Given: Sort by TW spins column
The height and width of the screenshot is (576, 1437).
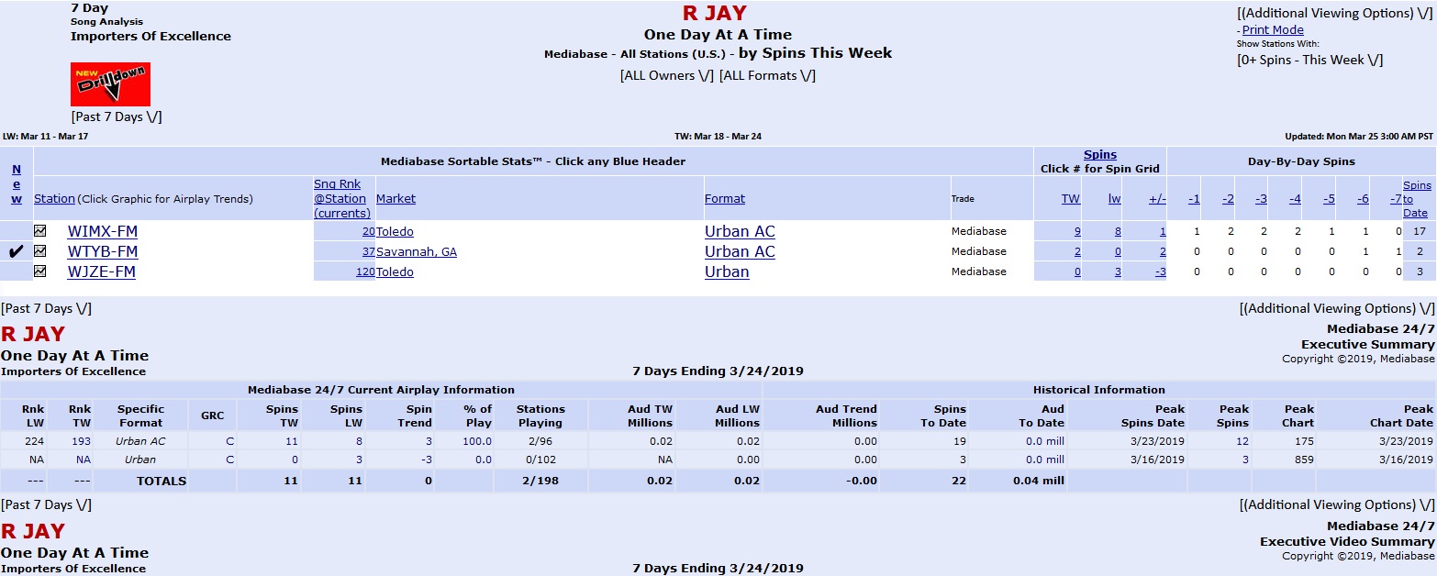Looking at the screenshot, I should [1071, 199].
